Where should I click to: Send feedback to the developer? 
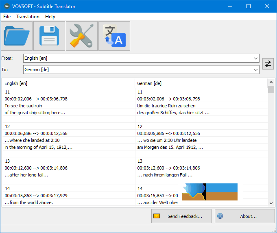181,216
